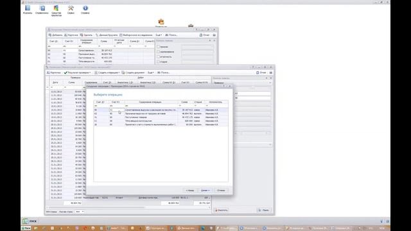Toggle the Стадия checkbox in search panel
Screen dimensions: 411x231
point(158,62)
